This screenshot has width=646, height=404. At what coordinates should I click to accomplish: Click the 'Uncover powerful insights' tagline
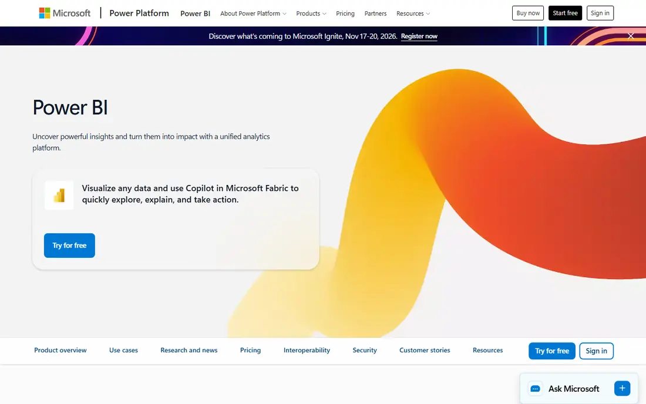[x=151, y=142]
